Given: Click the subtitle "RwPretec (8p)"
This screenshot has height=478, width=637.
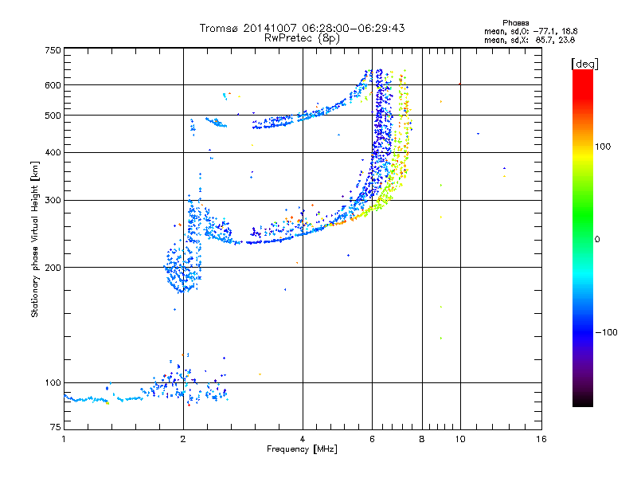Looking at the screenshot, I should [302, 38].
